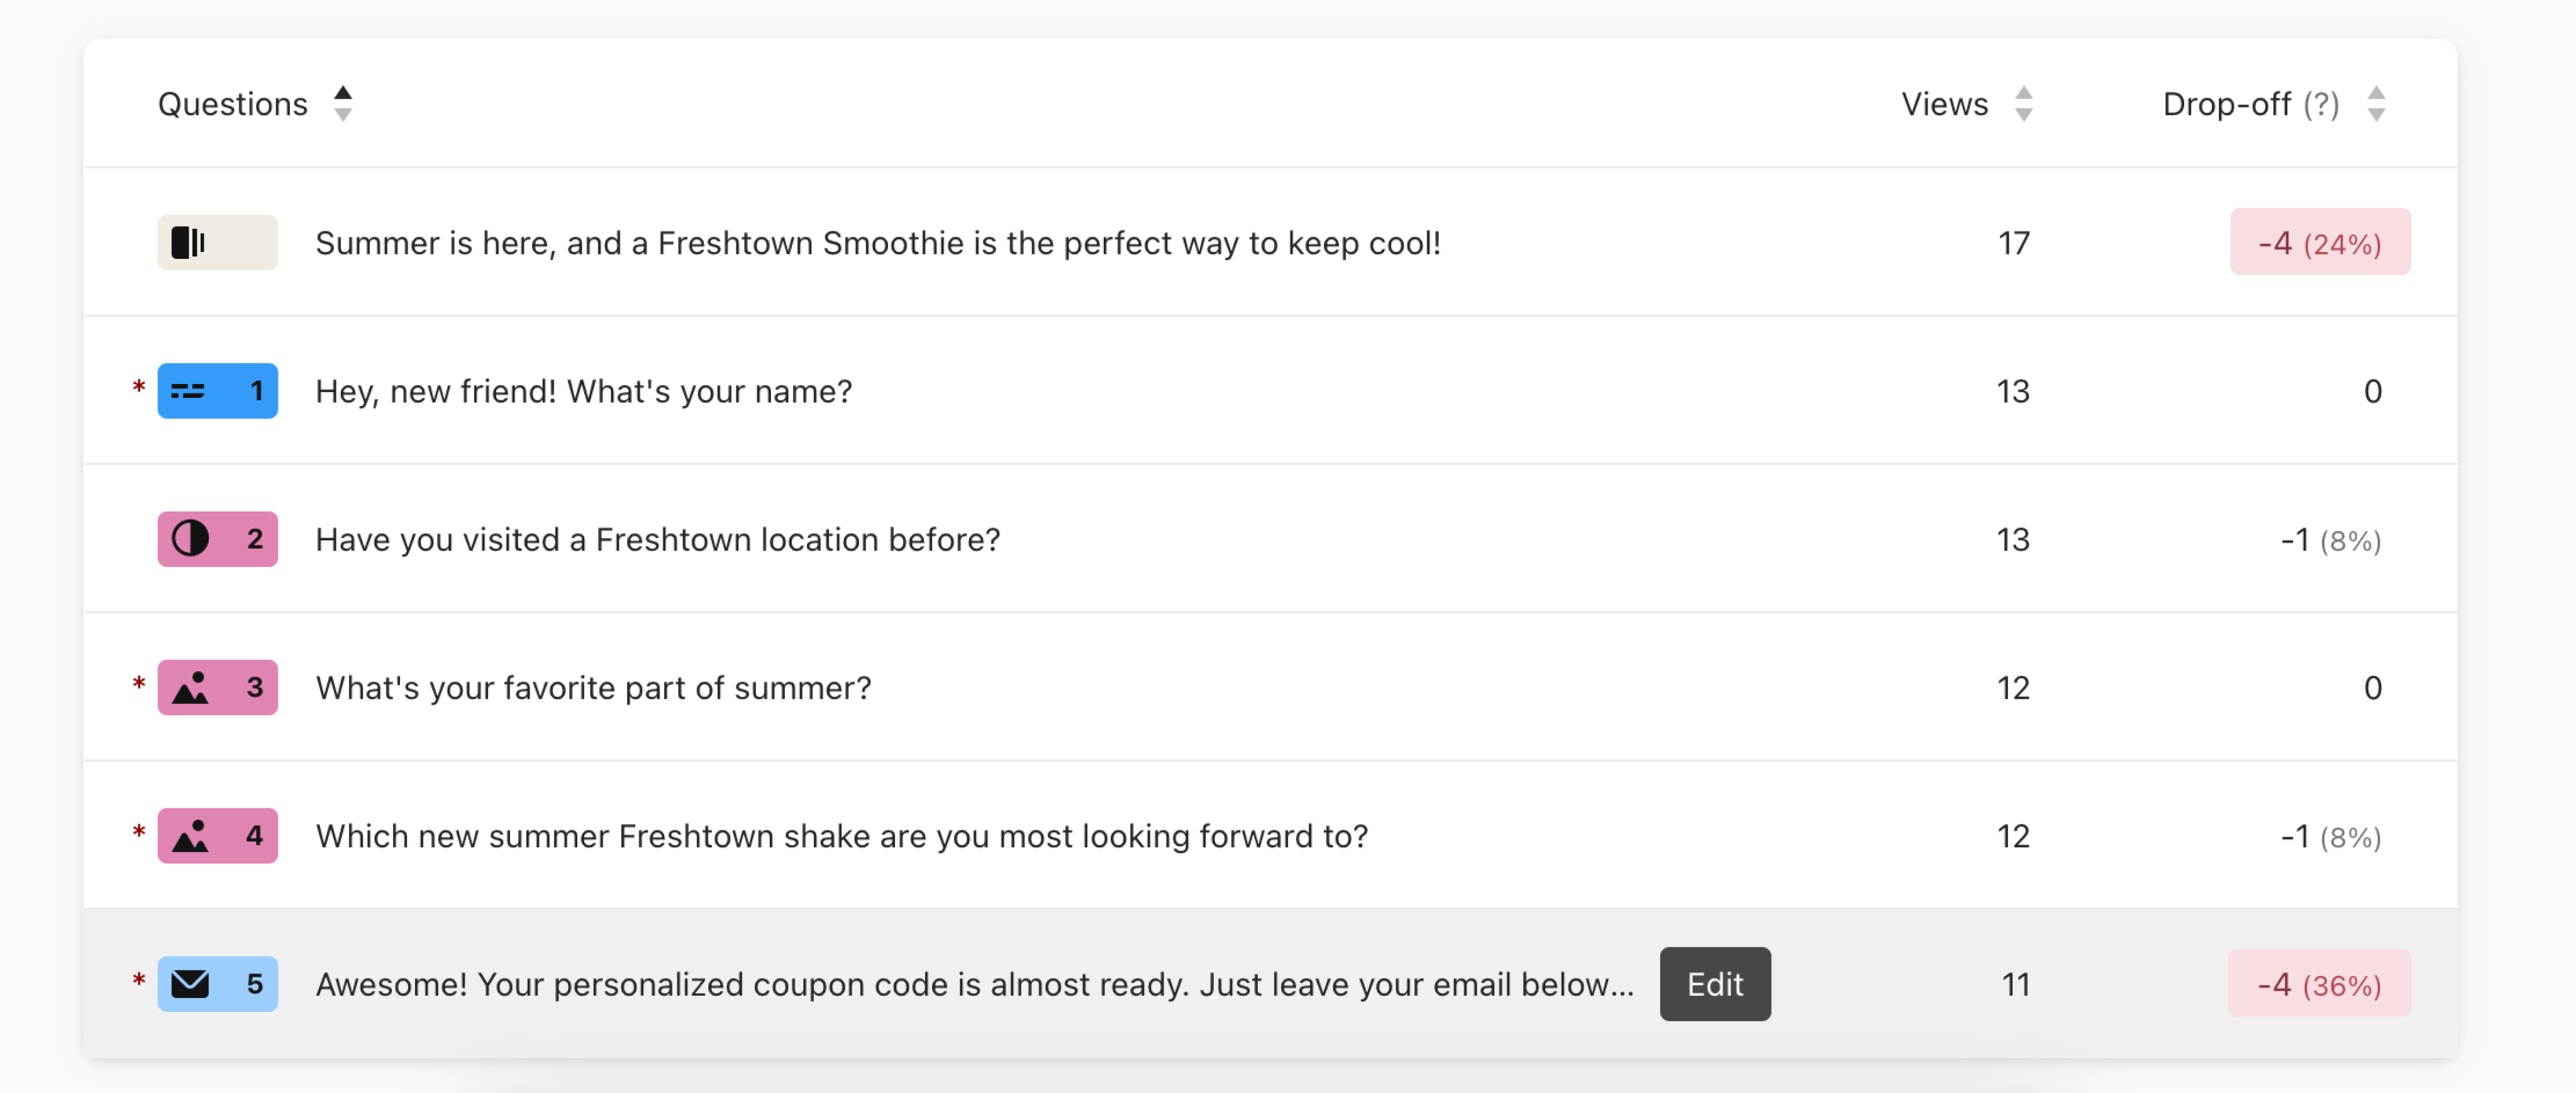This screenshot has height=1093, width=2576.
Task: Open "What's your favorite part of summer?" row
Action: point(1269,686)
